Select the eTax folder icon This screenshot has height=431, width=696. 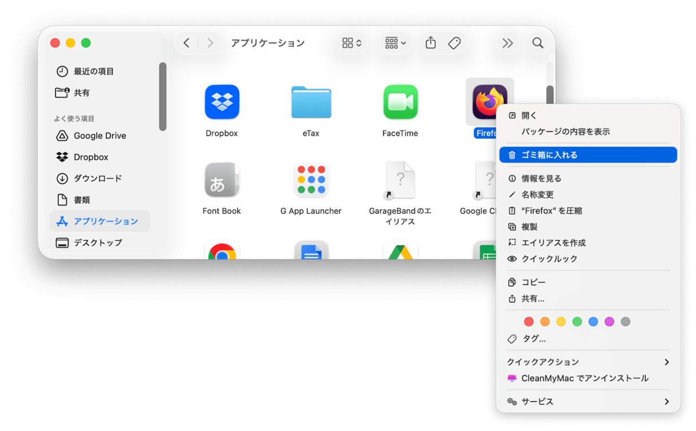click(311, 102)
